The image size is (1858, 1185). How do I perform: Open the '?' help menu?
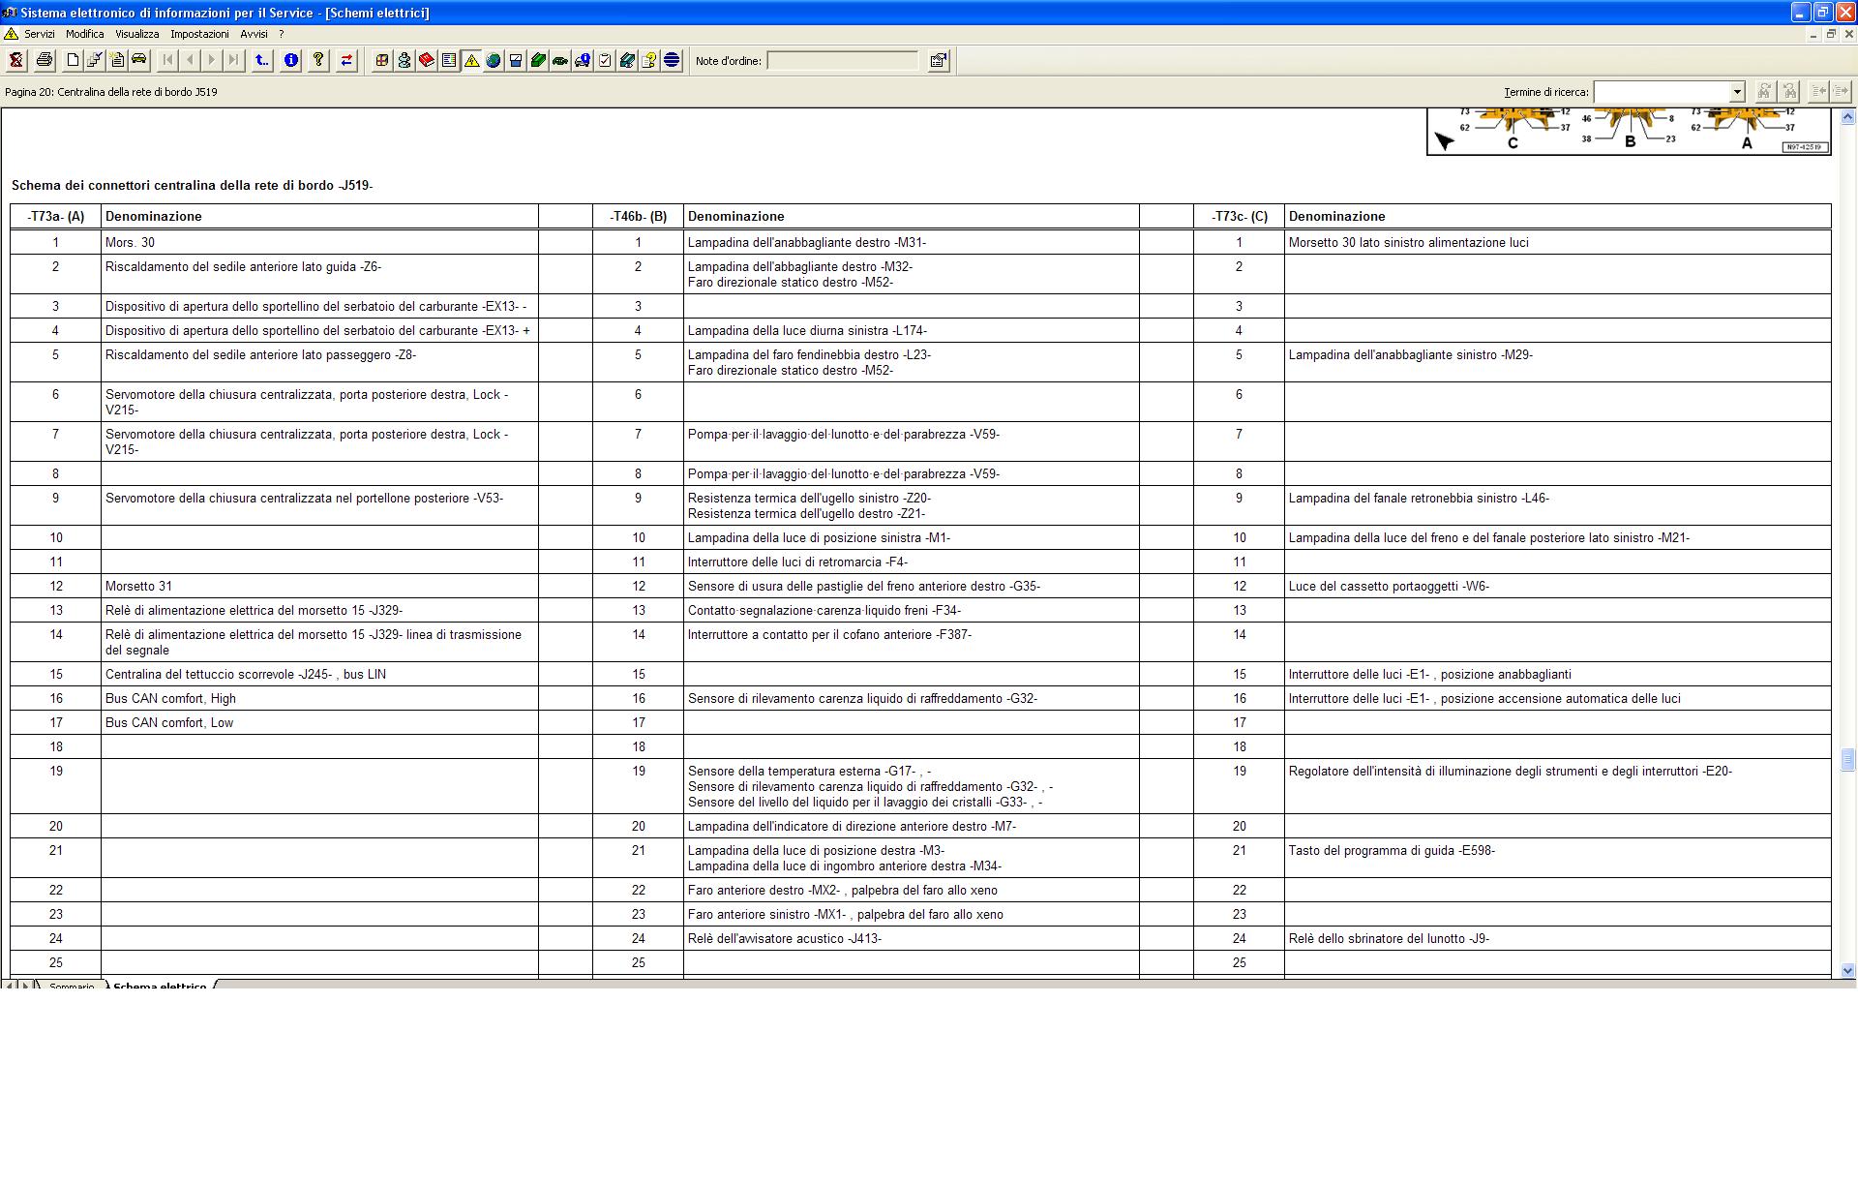coord(282,34)
